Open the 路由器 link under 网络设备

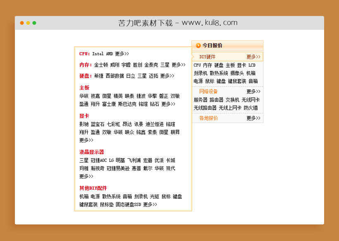click(216, 100)
